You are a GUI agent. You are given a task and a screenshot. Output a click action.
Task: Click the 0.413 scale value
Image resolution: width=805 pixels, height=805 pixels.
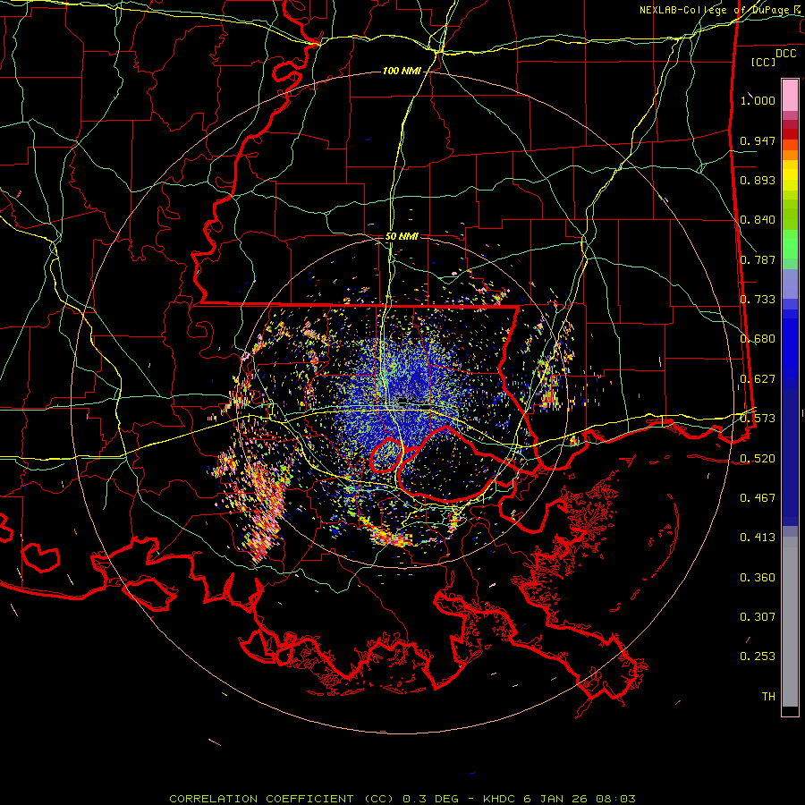[758, 538]
